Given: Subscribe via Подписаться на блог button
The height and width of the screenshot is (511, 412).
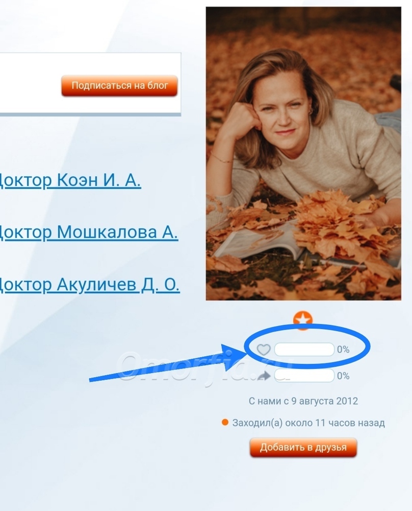Looking at the screenshot, I should [119, 85].
